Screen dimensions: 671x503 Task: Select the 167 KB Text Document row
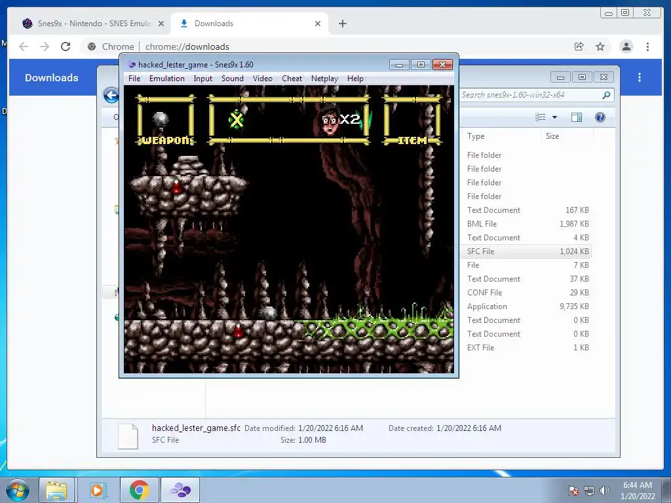(x=527, y=210)
